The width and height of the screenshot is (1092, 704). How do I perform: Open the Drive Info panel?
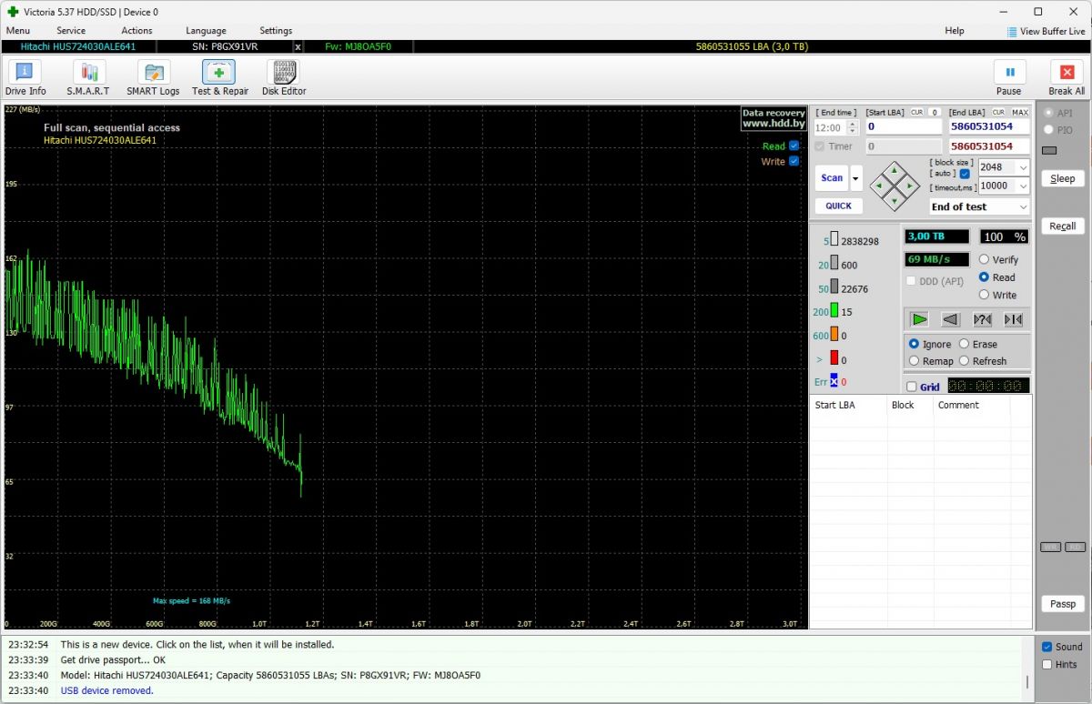pyautogui.click(x=25, y=78)
